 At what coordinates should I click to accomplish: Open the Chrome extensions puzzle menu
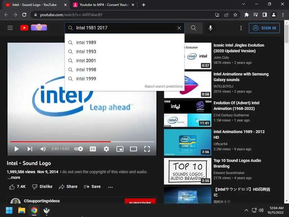[246, 15]
